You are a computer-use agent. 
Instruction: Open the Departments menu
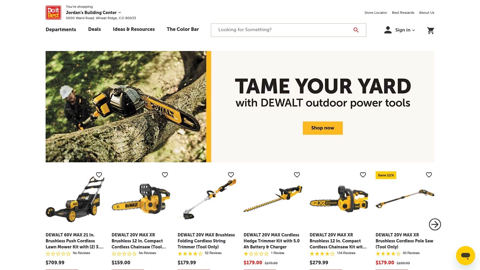(x=61, y=29)
